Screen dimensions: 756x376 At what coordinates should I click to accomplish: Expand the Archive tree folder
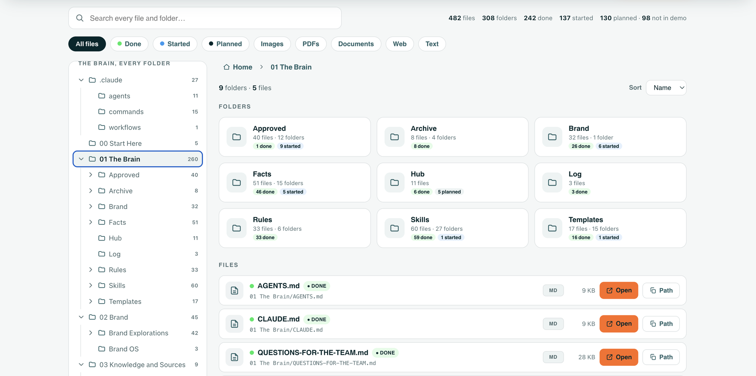point(91,191)
